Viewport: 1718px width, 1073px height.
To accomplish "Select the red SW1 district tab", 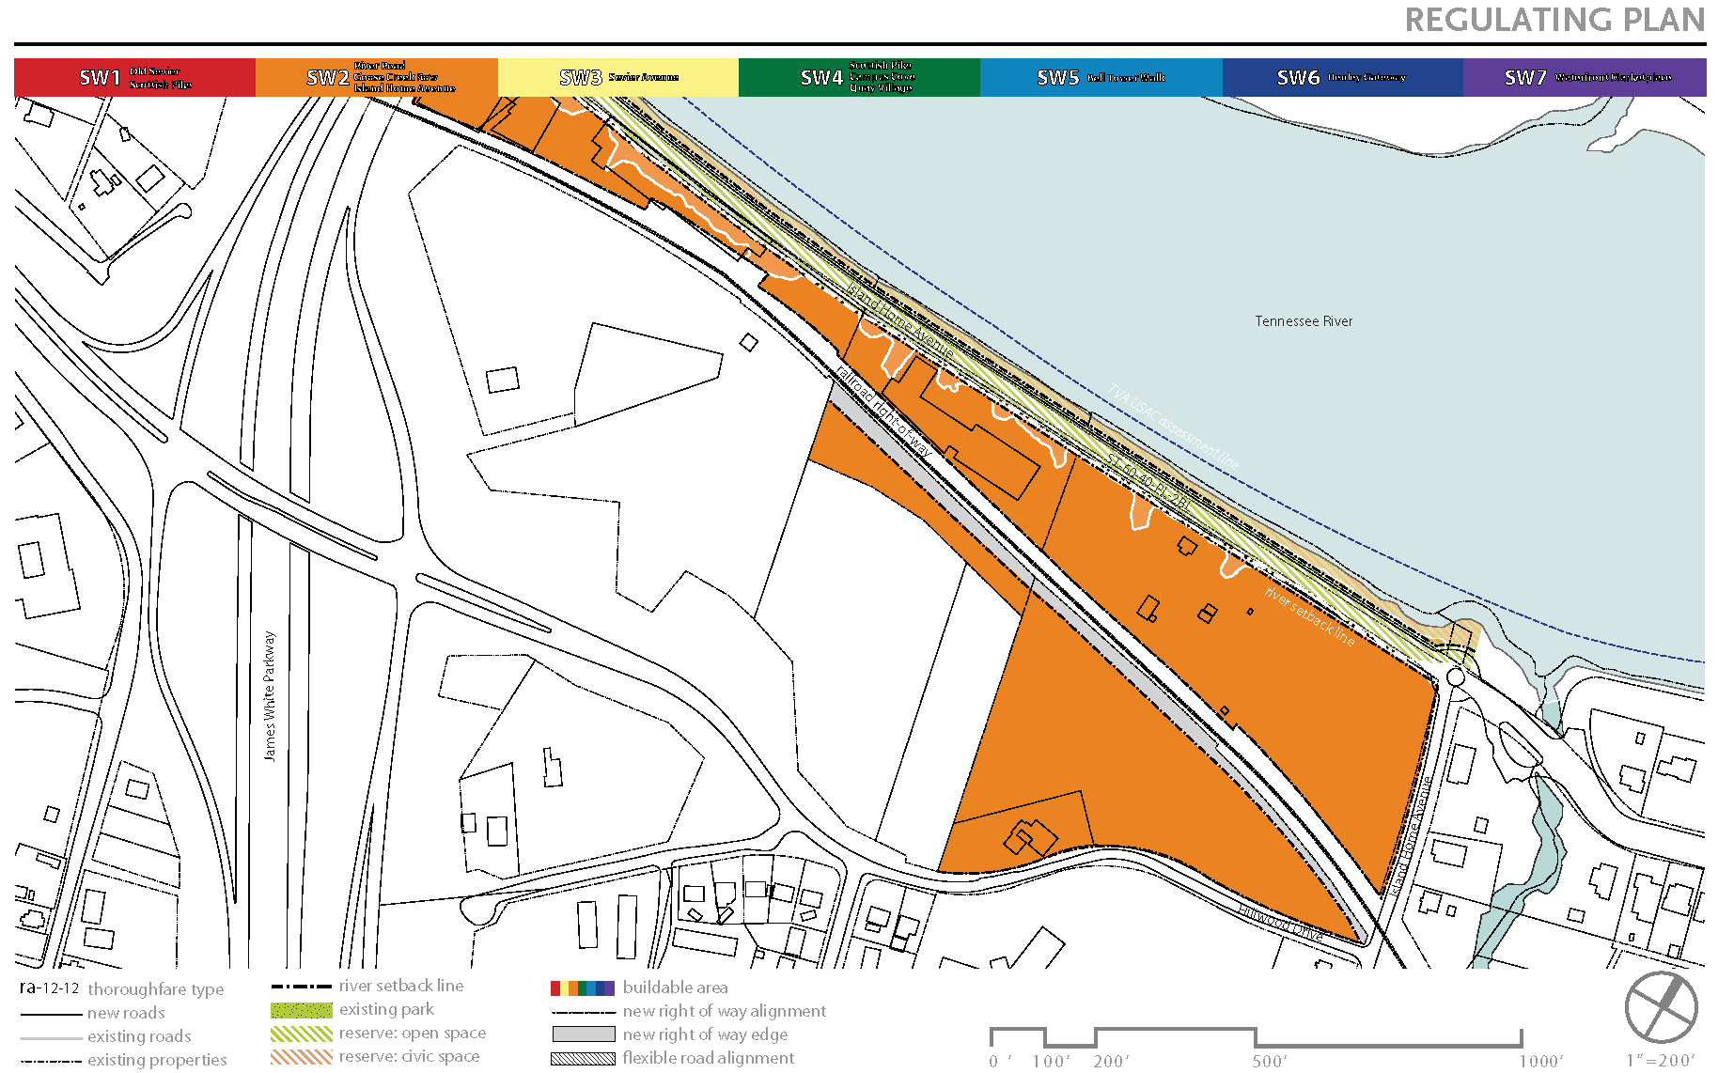I will coord(134,78).
